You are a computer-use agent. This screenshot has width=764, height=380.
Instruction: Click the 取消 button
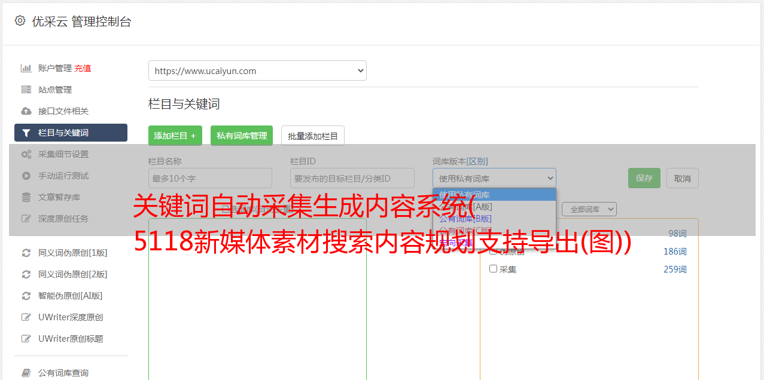pyautogui.click(x=683, y=178)
